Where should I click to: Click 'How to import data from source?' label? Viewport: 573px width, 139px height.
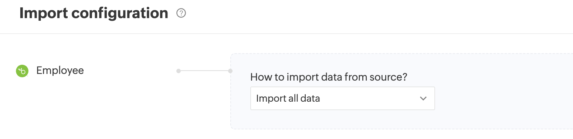[329, 77]
